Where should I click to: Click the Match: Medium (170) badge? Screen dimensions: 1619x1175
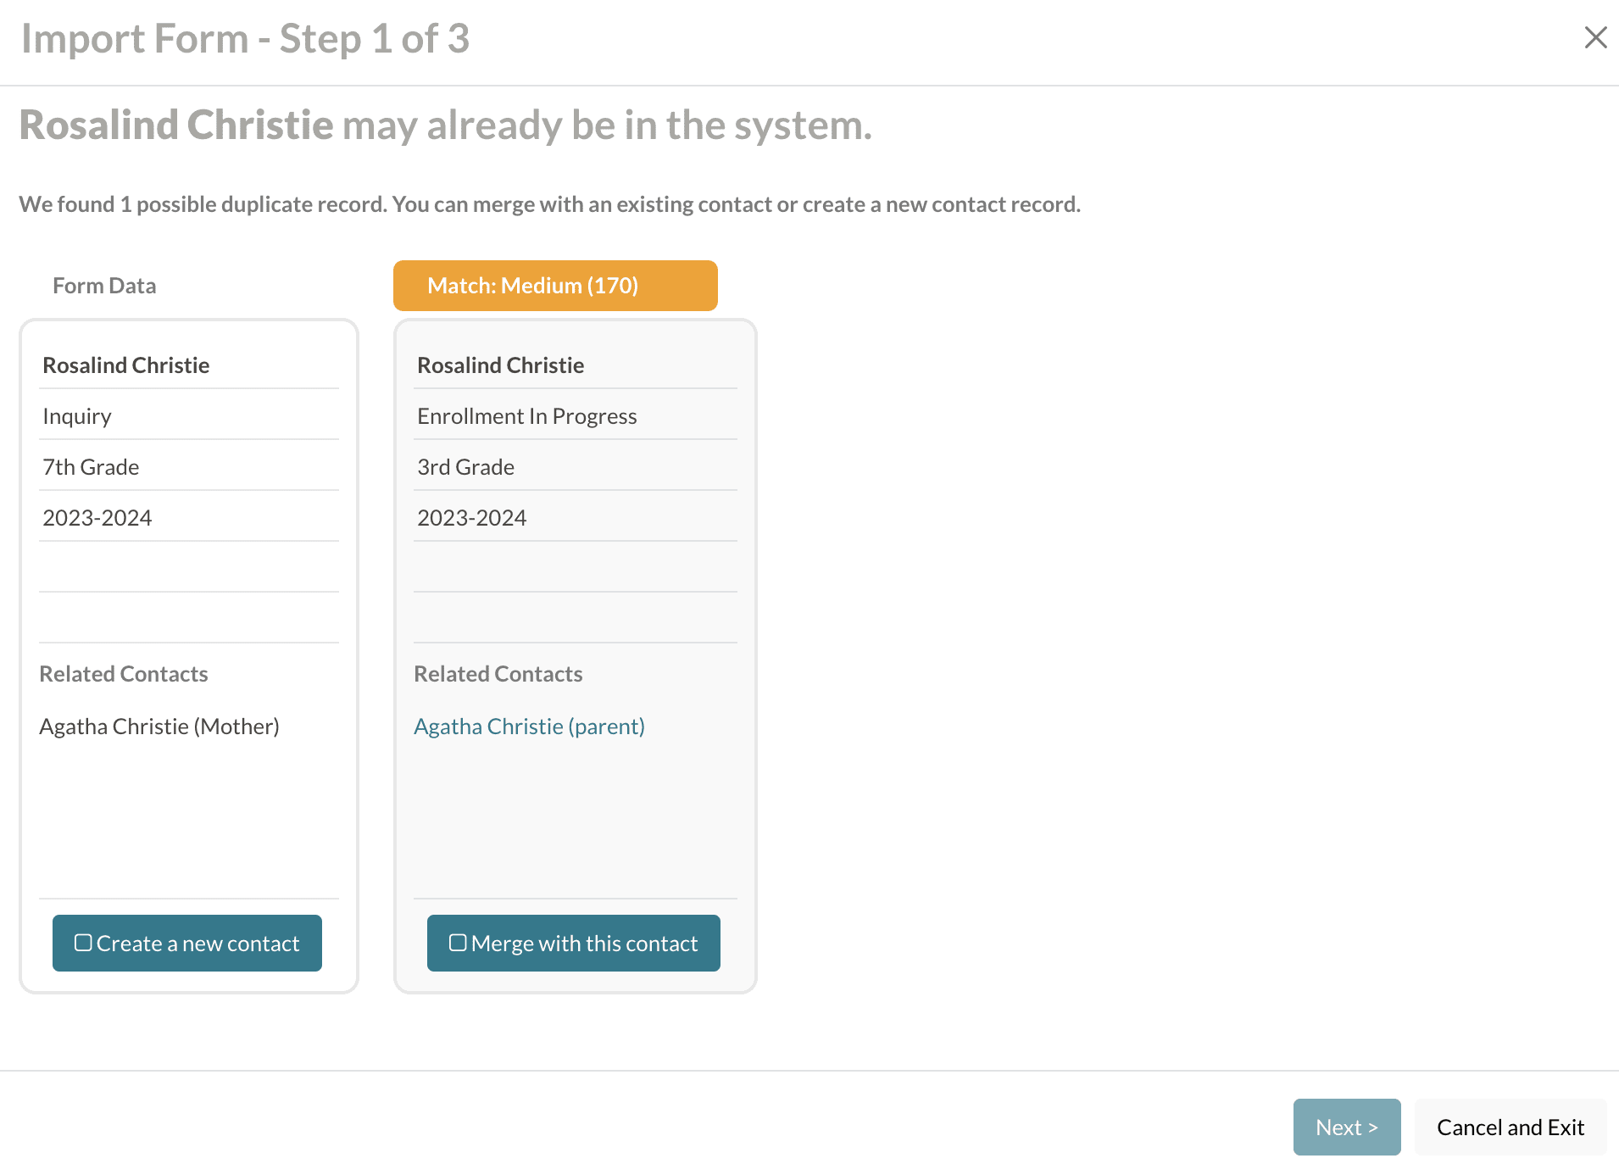pos(555,286)
